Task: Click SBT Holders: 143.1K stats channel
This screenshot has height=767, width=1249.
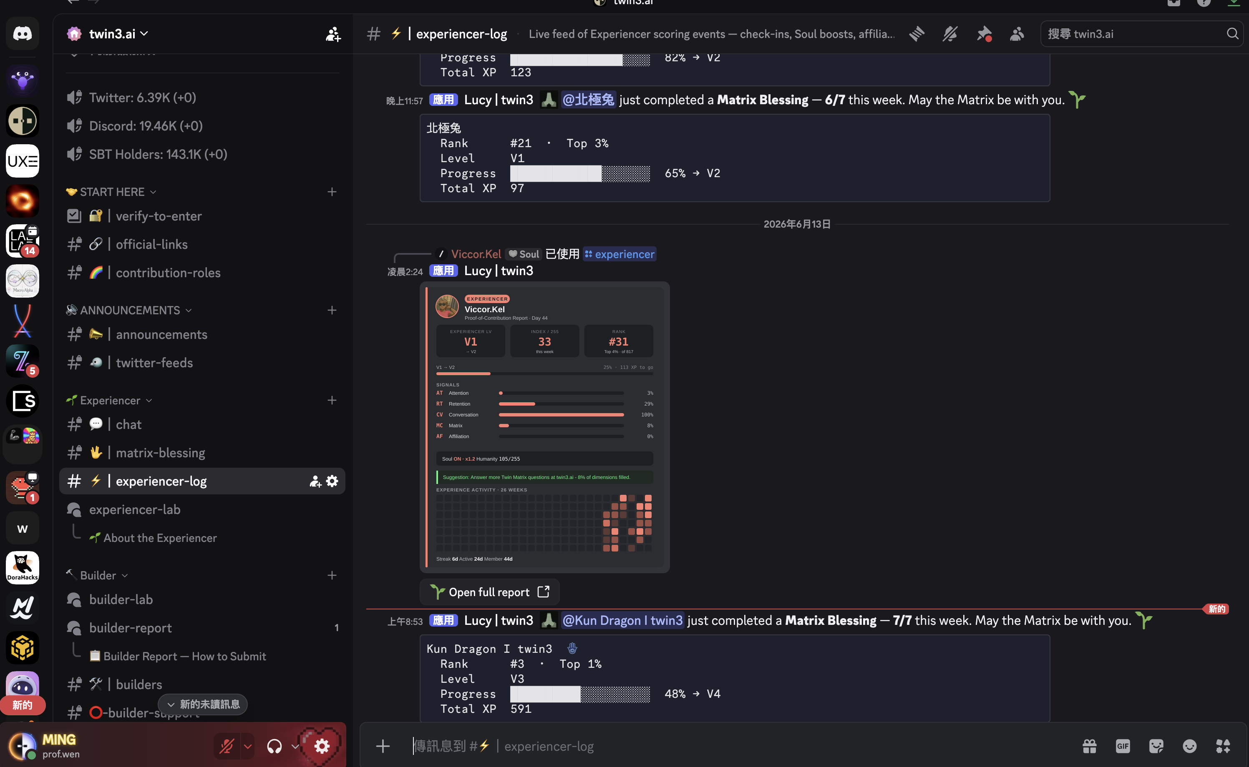Action: tap(202, 154)
